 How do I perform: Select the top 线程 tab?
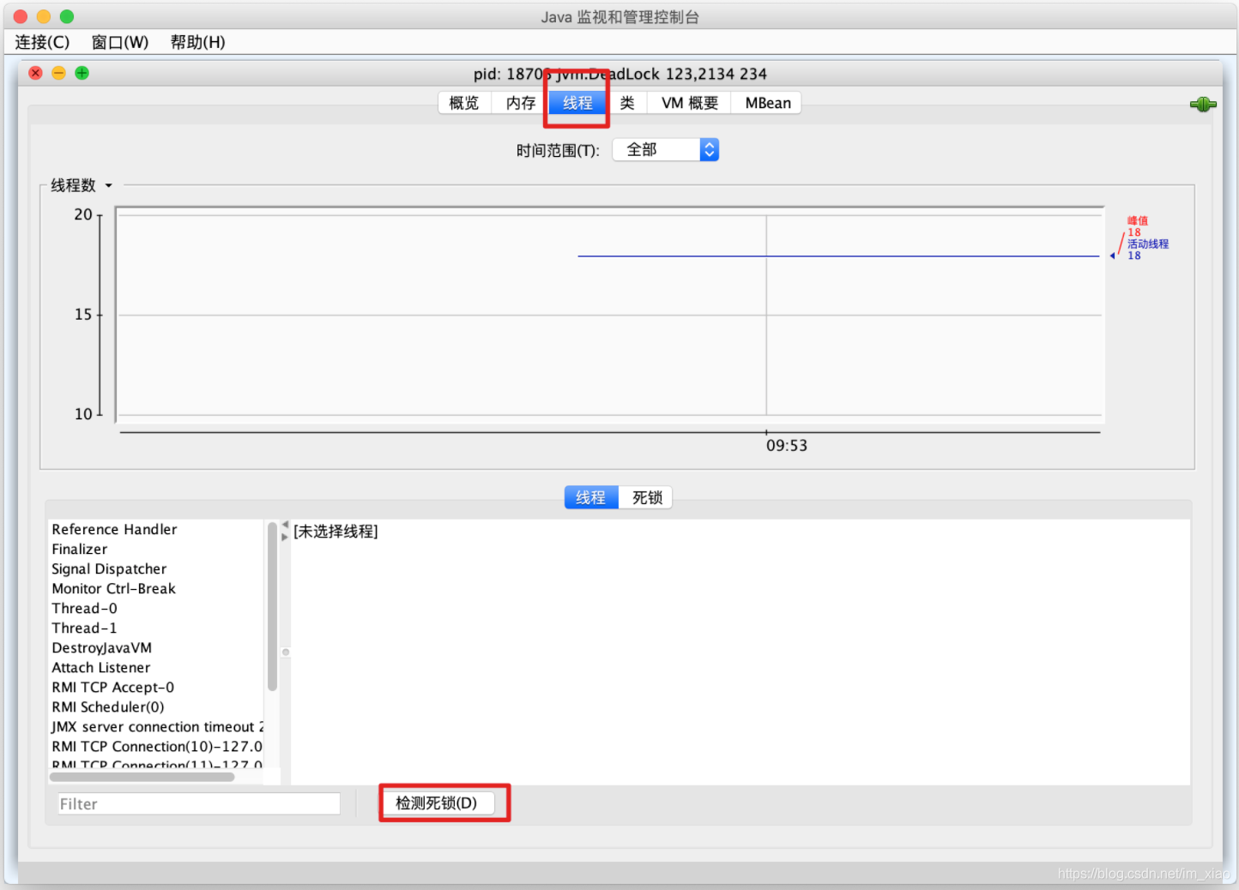click(577, 103)
